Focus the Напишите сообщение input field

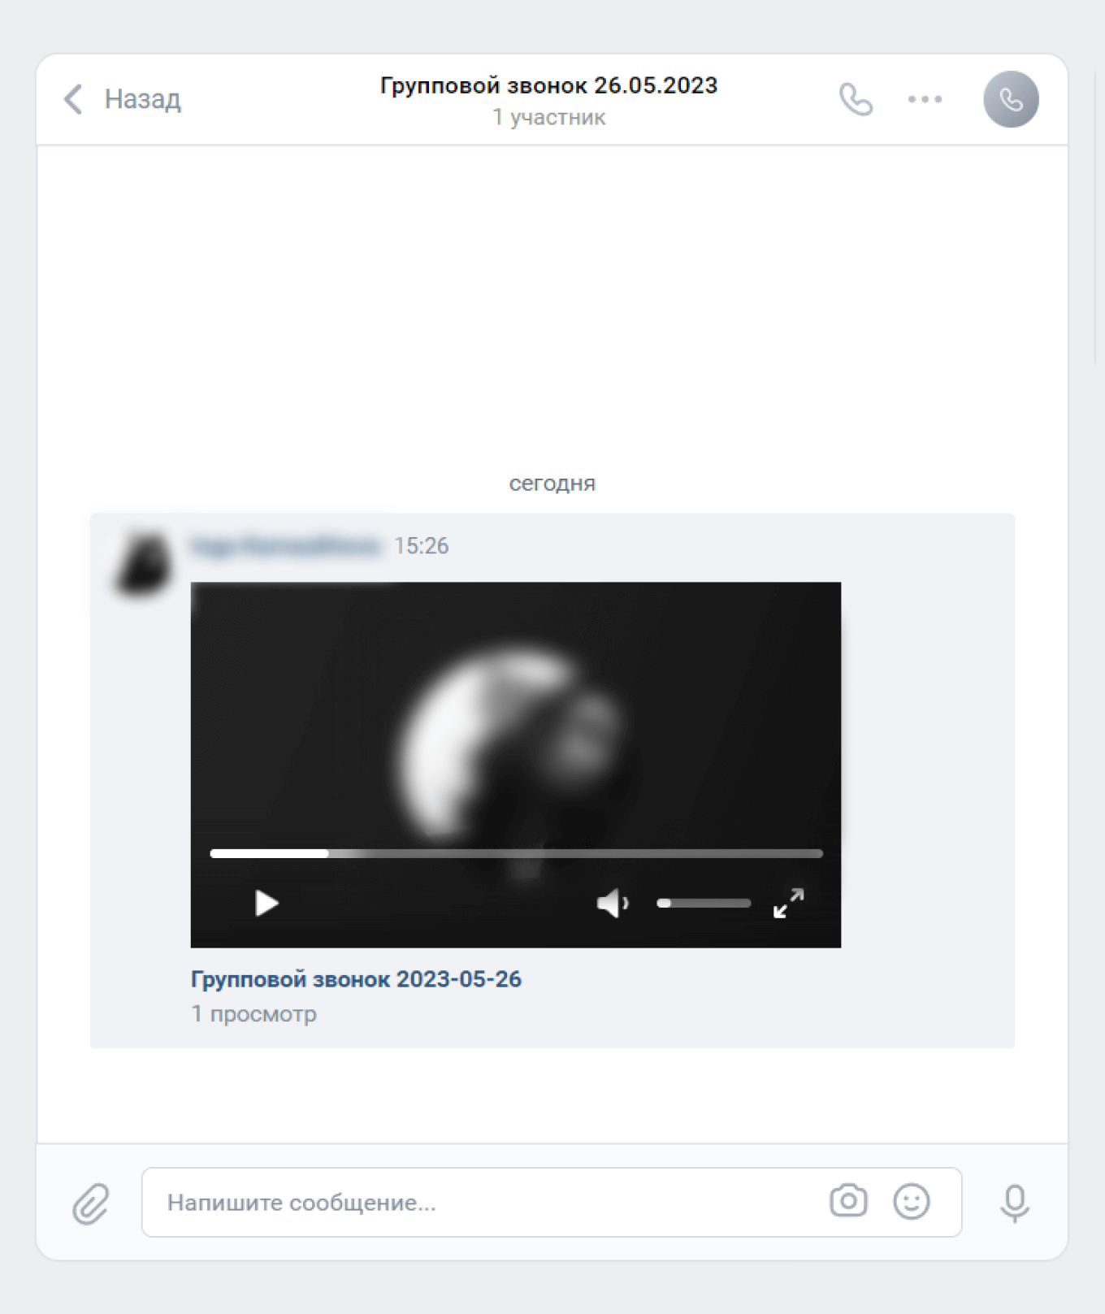pyautogui.click(x=552, y=1203)
